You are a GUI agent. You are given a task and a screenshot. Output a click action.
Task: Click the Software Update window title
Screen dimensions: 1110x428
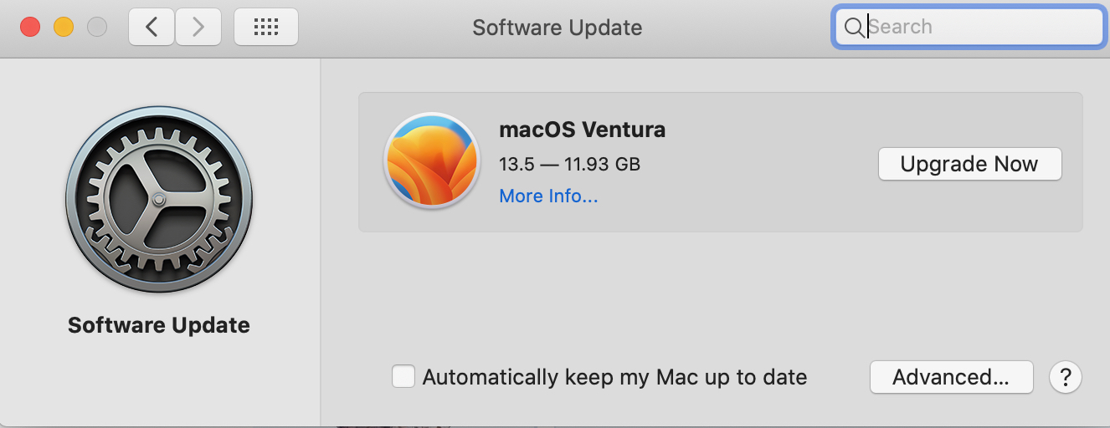pyautogui.click(x=557, y=28)
